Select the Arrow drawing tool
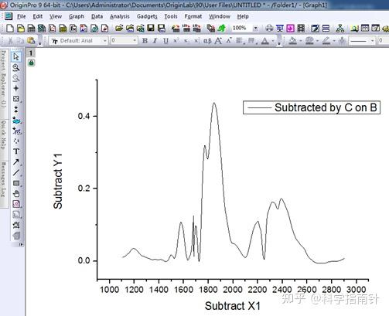The image size is (389, 316). (16, 161)
